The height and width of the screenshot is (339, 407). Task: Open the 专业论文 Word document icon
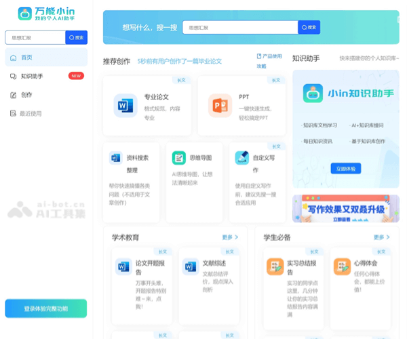click(125, 106)
